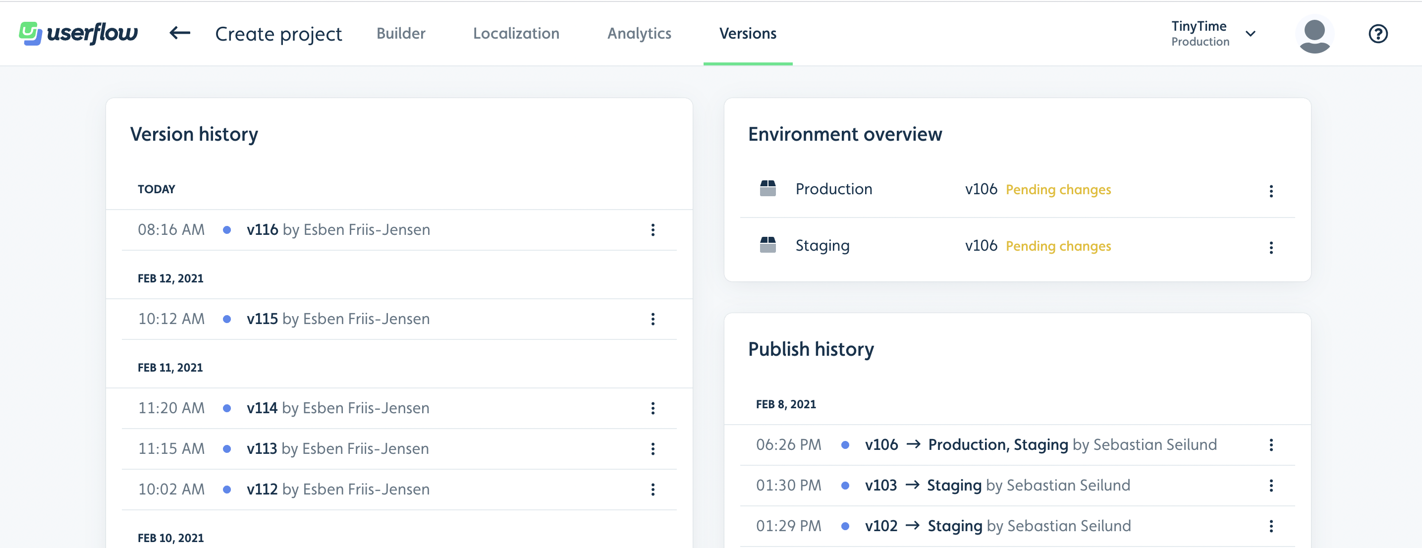Click the Userflow logo

(x=78, y=33)
